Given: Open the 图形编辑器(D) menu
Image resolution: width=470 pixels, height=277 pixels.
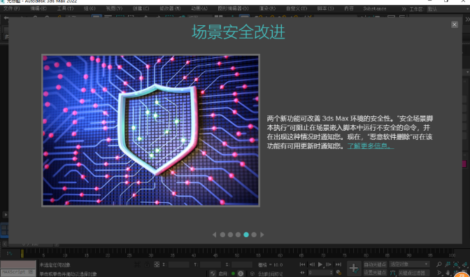Looking at the screenshot, I should coord(233,8).
